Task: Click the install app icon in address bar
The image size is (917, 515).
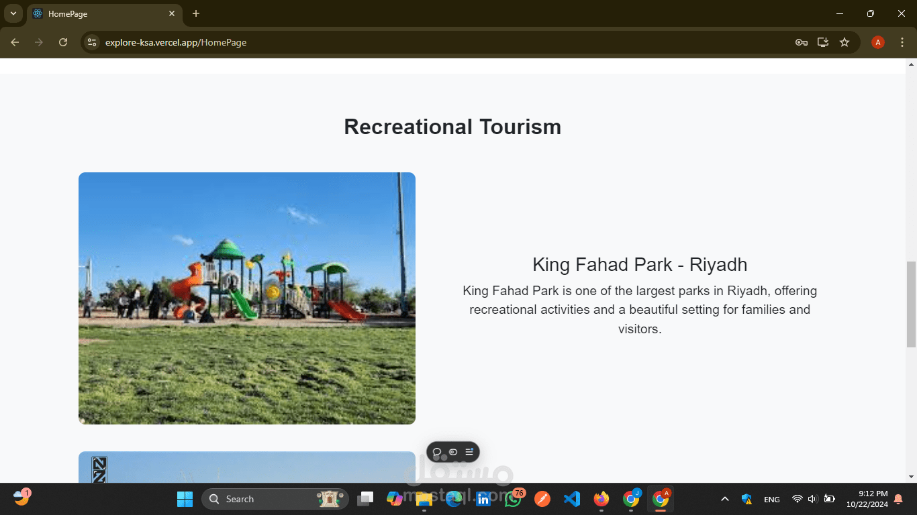Action: point(823,42)
